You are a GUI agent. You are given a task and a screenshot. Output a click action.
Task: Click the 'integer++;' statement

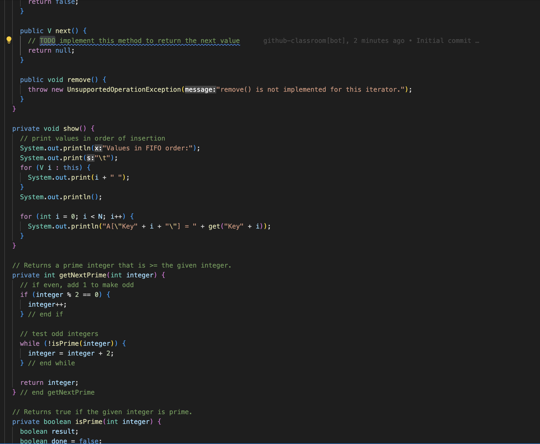(x=47, y=305)
